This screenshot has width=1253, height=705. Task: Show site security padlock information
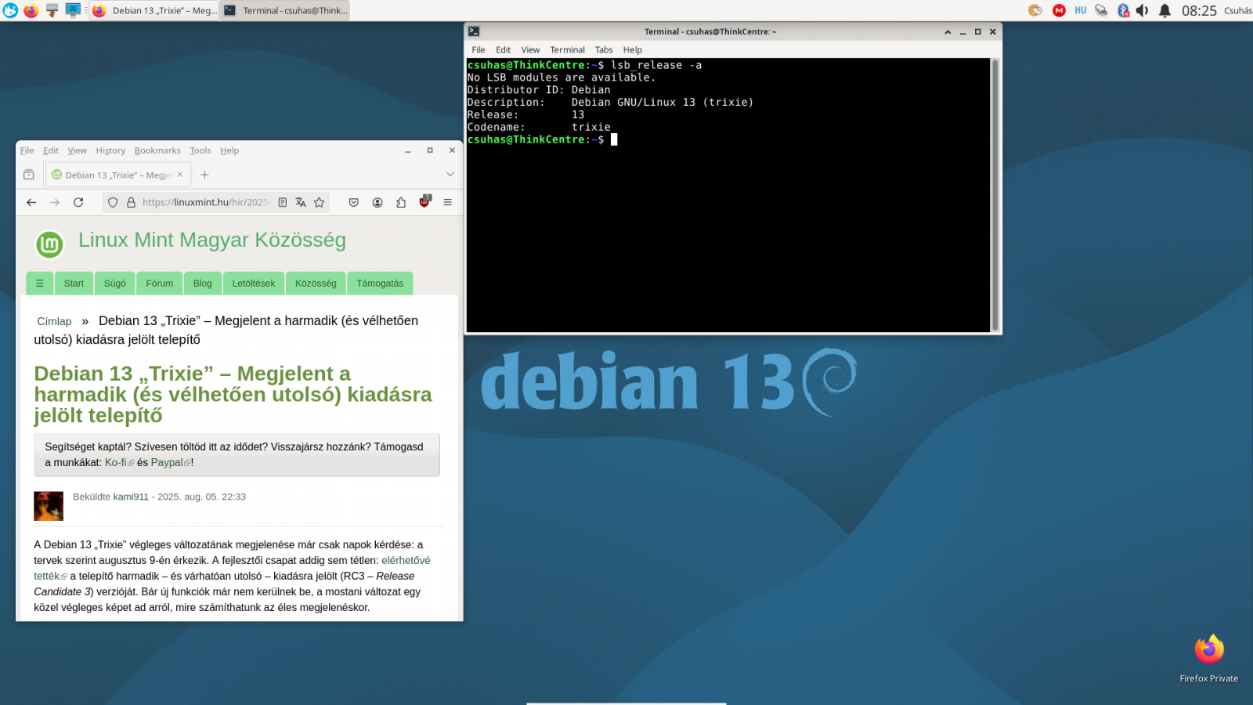pos(131,202)
